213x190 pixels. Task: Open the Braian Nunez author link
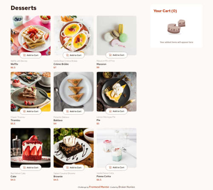[x=127, y=187]
